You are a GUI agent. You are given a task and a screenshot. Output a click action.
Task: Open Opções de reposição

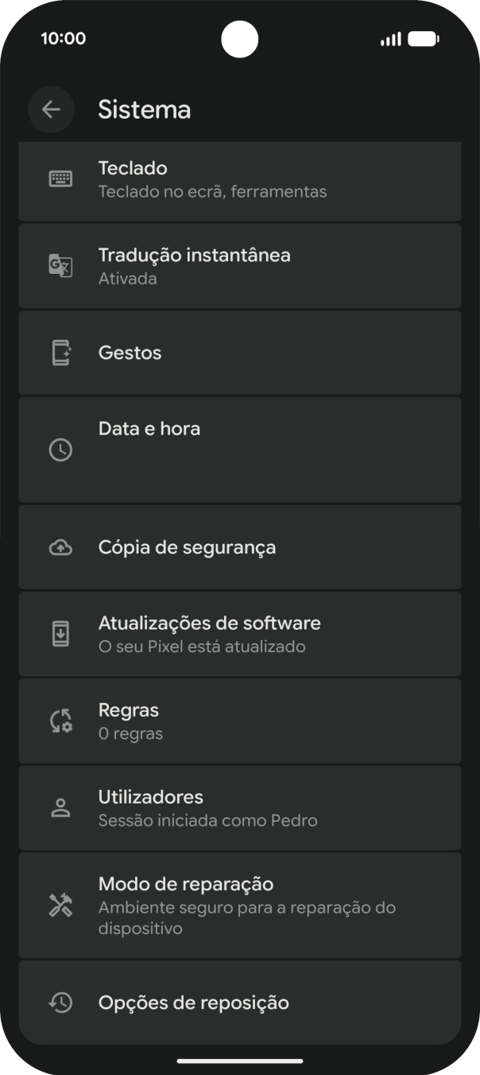[x=238, y=1003]
